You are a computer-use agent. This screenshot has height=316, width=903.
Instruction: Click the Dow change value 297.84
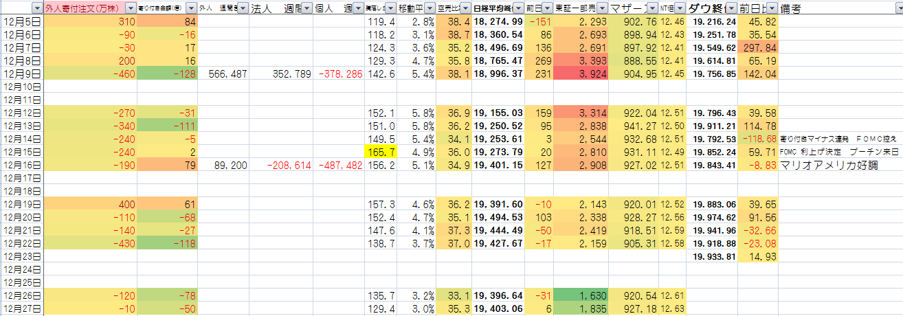(x=759, y=48)
